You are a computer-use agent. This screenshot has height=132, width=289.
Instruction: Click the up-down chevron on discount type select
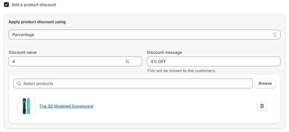275,35
